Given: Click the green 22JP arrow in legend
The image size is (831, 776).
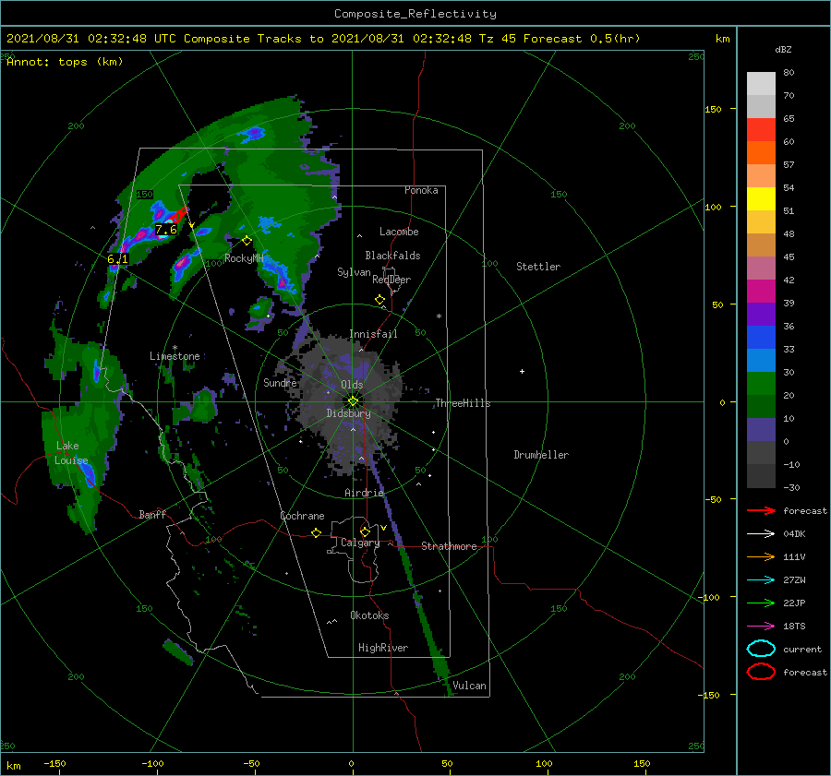Looking at the screenshot, I should 761,603.
